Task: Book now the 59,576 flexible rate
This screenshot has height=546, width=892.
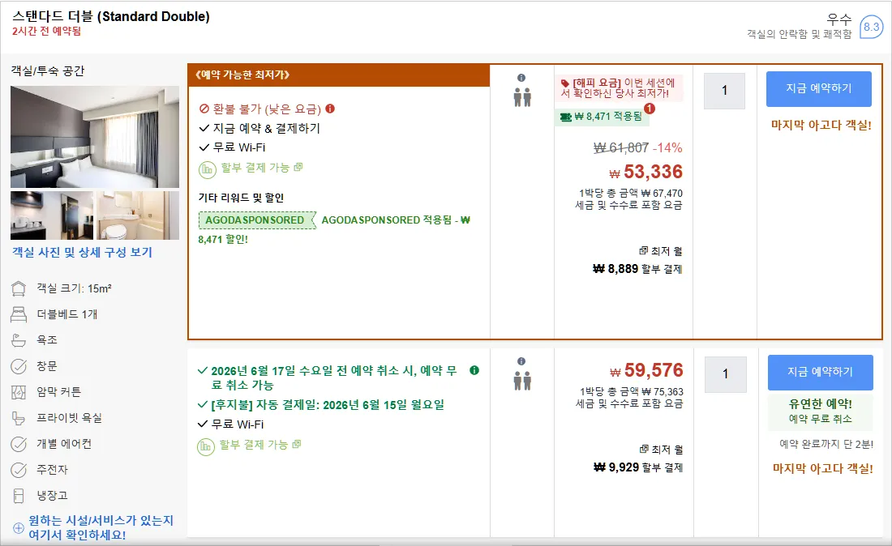Action: pyautogui.click(x=821, y=372)
